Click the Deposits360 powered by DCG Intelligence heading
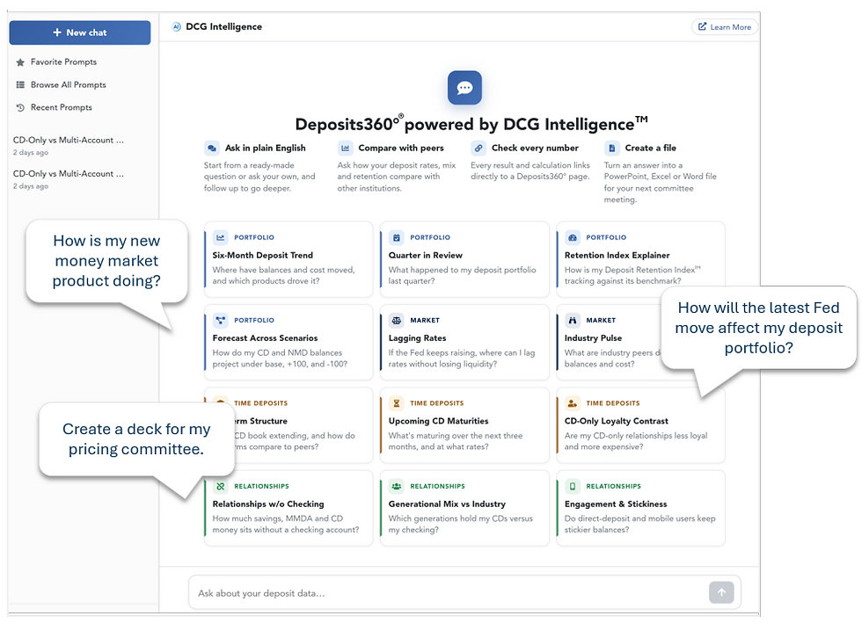 [x=471, y=124]
